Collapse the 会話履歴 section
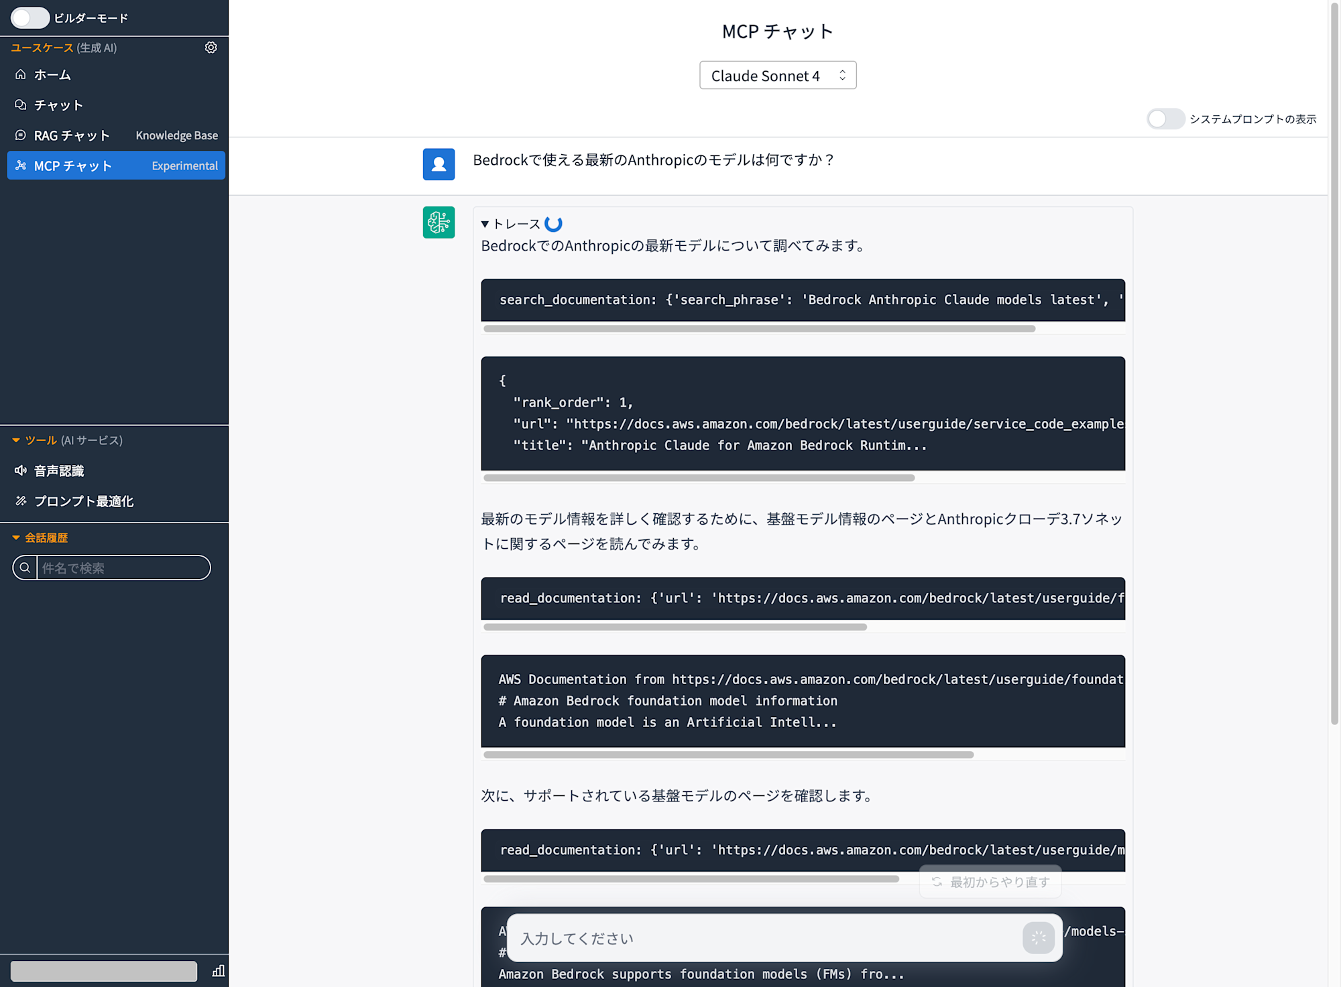 point(16,537)
